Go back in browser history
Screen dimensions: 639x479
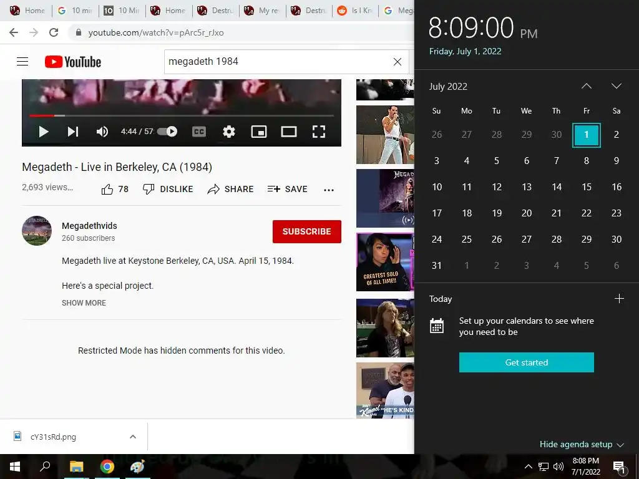click(x=14, y=32)
